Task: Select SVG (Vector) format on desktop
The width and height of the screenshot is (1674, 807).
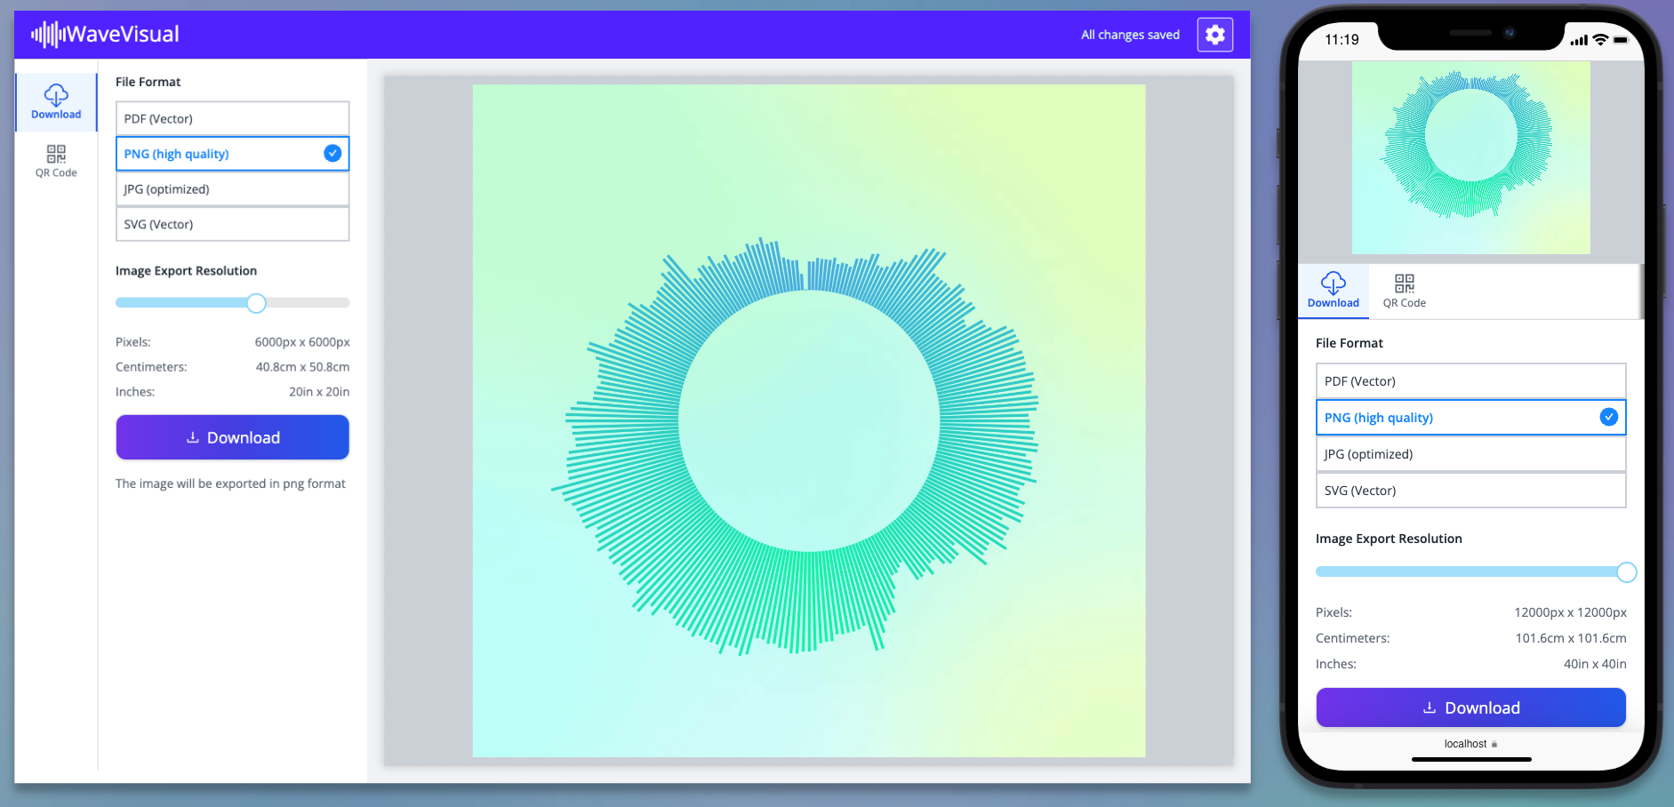Action: [232, 224]
